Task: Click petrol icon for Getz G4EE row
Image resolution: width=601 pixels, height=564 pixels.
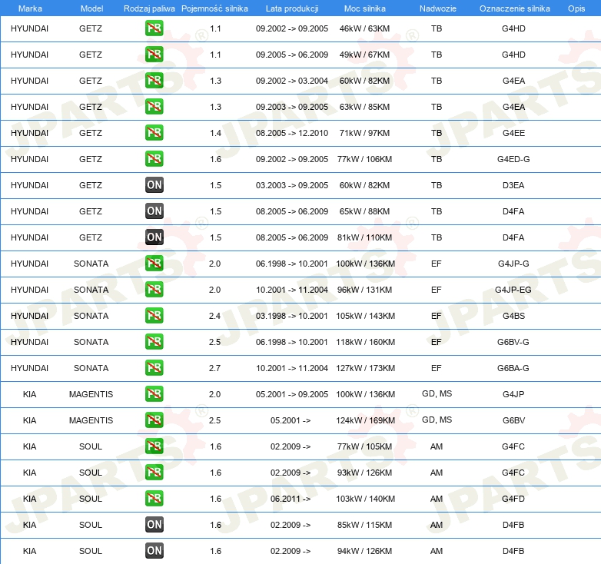Action: pos(154,133)
